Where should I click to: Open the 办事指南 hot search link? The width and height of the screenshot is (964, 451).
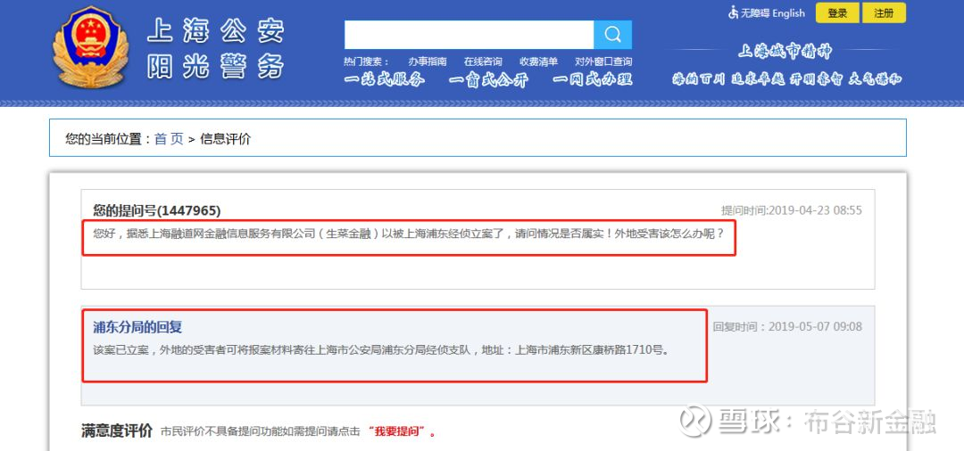tap(428, 61)
